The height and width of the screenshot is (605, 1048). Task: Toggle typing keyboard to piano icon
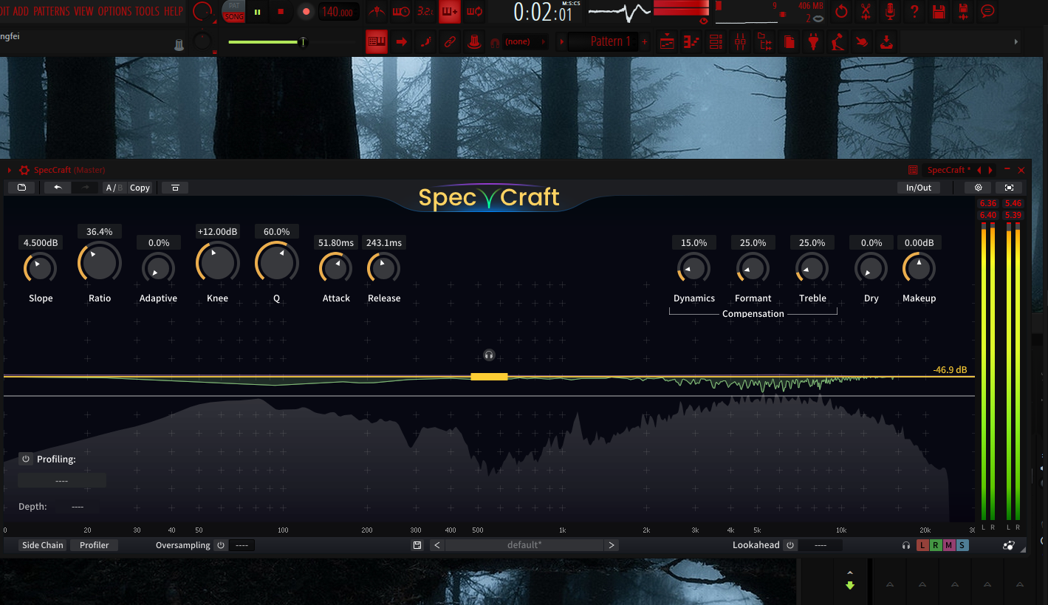(x=377, y=41)
